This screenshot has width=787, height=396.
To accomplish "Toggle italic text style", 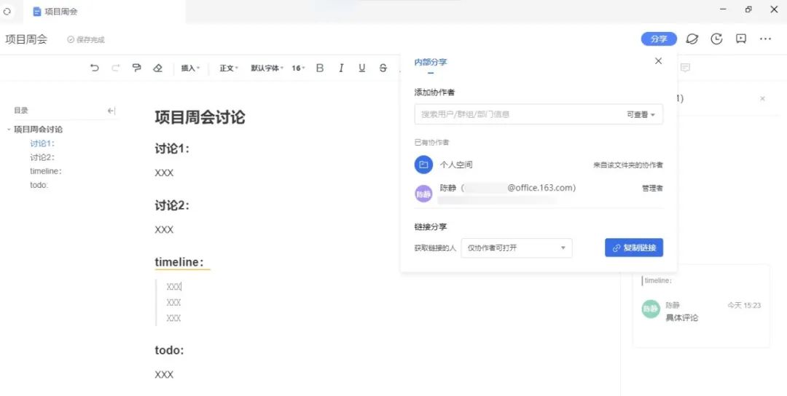I will pos(340,68).
